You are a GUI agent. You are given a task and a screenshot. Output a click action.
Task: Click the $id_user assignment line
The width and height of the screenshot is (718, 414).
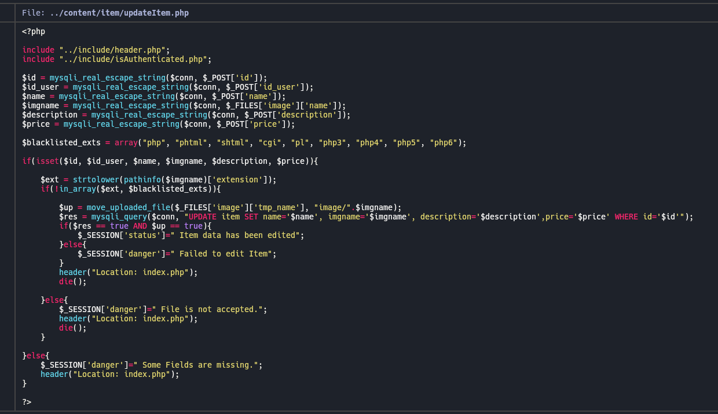point(168,87)
